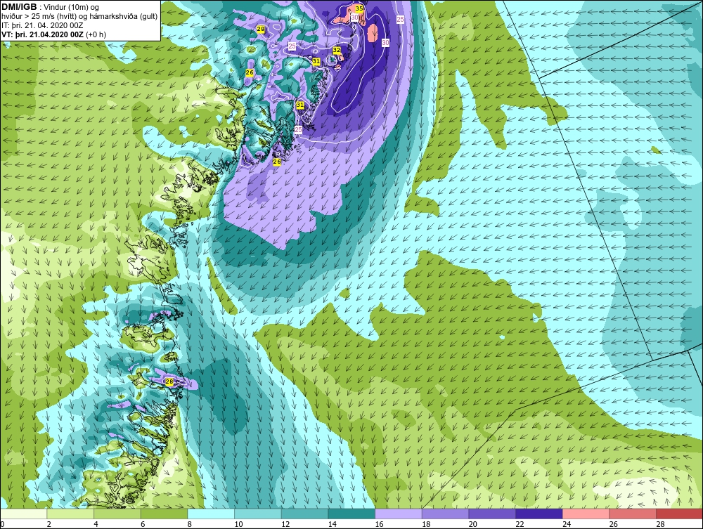Click the yellow 35 maximum gust label
Screen dimensions: 703x529
[x=359, y=8]
